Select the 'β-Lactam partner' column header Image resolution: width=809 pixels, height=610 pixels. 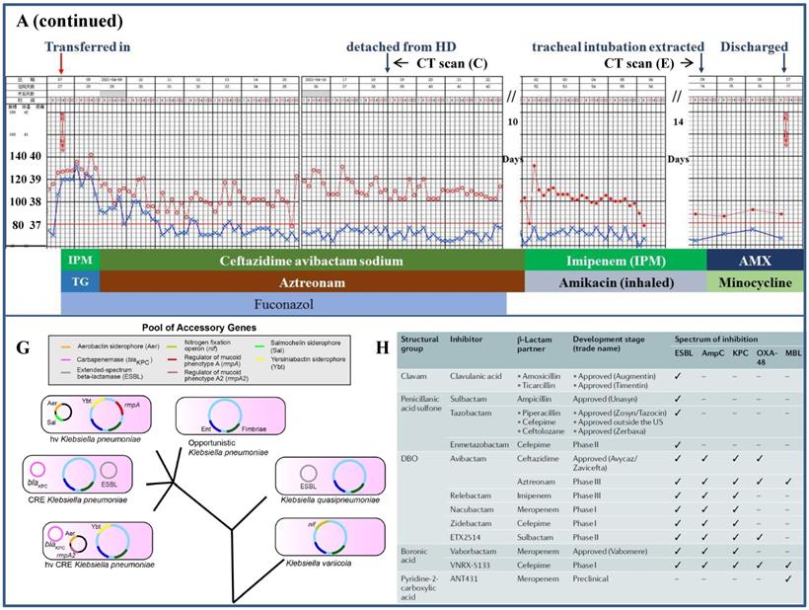(x=534, y=344)
